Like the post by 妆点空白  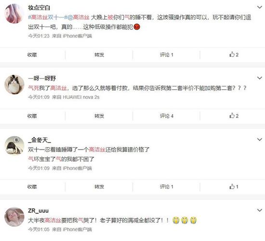pos(234,54)
